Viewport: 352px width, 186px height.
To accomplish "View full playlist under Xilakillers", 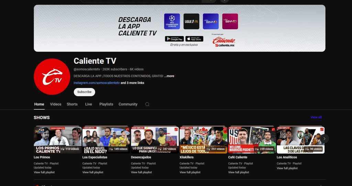I will (190, 172).
